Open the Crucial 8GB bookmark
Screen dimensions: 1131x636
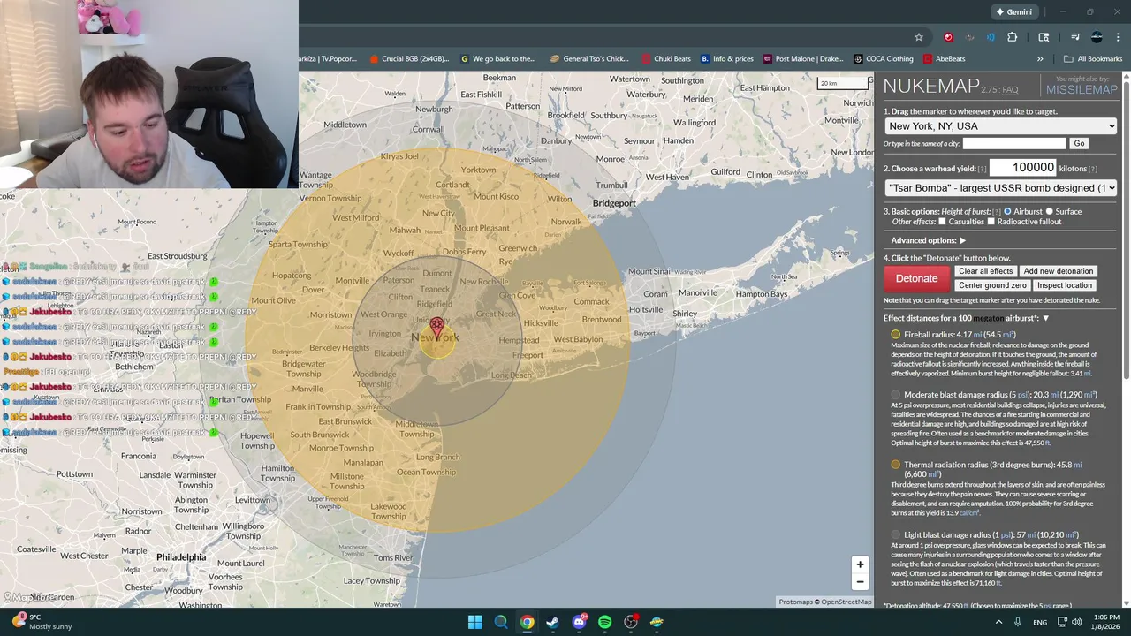tap(410, 59)
